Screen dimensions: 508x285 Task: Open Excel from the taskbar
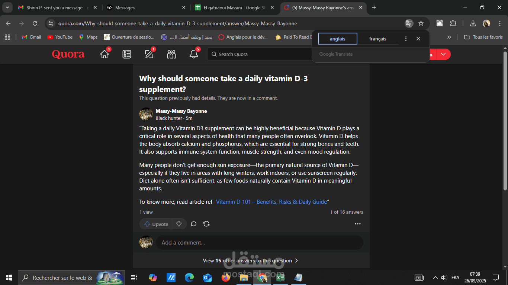coord(280,278)
